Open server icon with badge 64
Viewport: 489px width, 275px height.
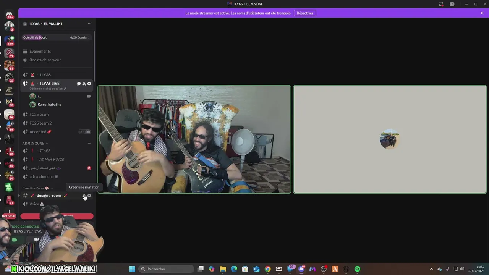(9, 175)
